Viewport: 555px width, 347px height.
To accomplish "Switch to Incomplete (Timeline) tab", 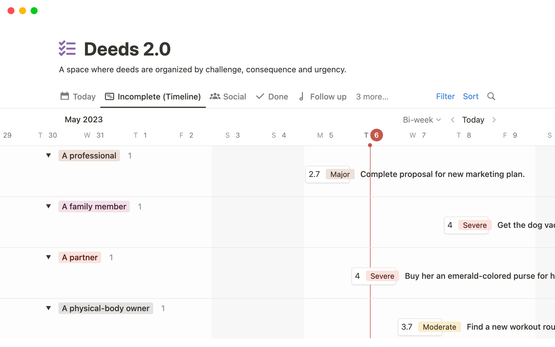I will point(153,97).
